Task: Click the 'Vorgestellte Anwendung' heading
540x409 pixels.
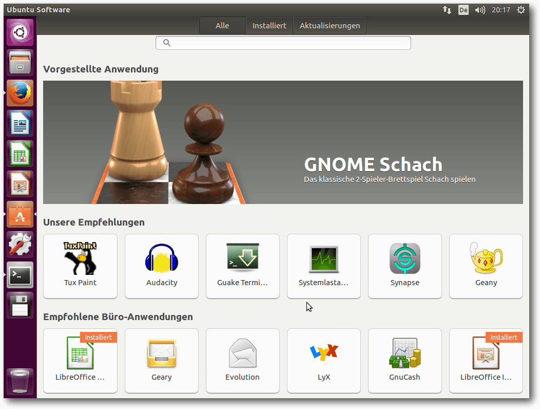Action: coord(101,69)
